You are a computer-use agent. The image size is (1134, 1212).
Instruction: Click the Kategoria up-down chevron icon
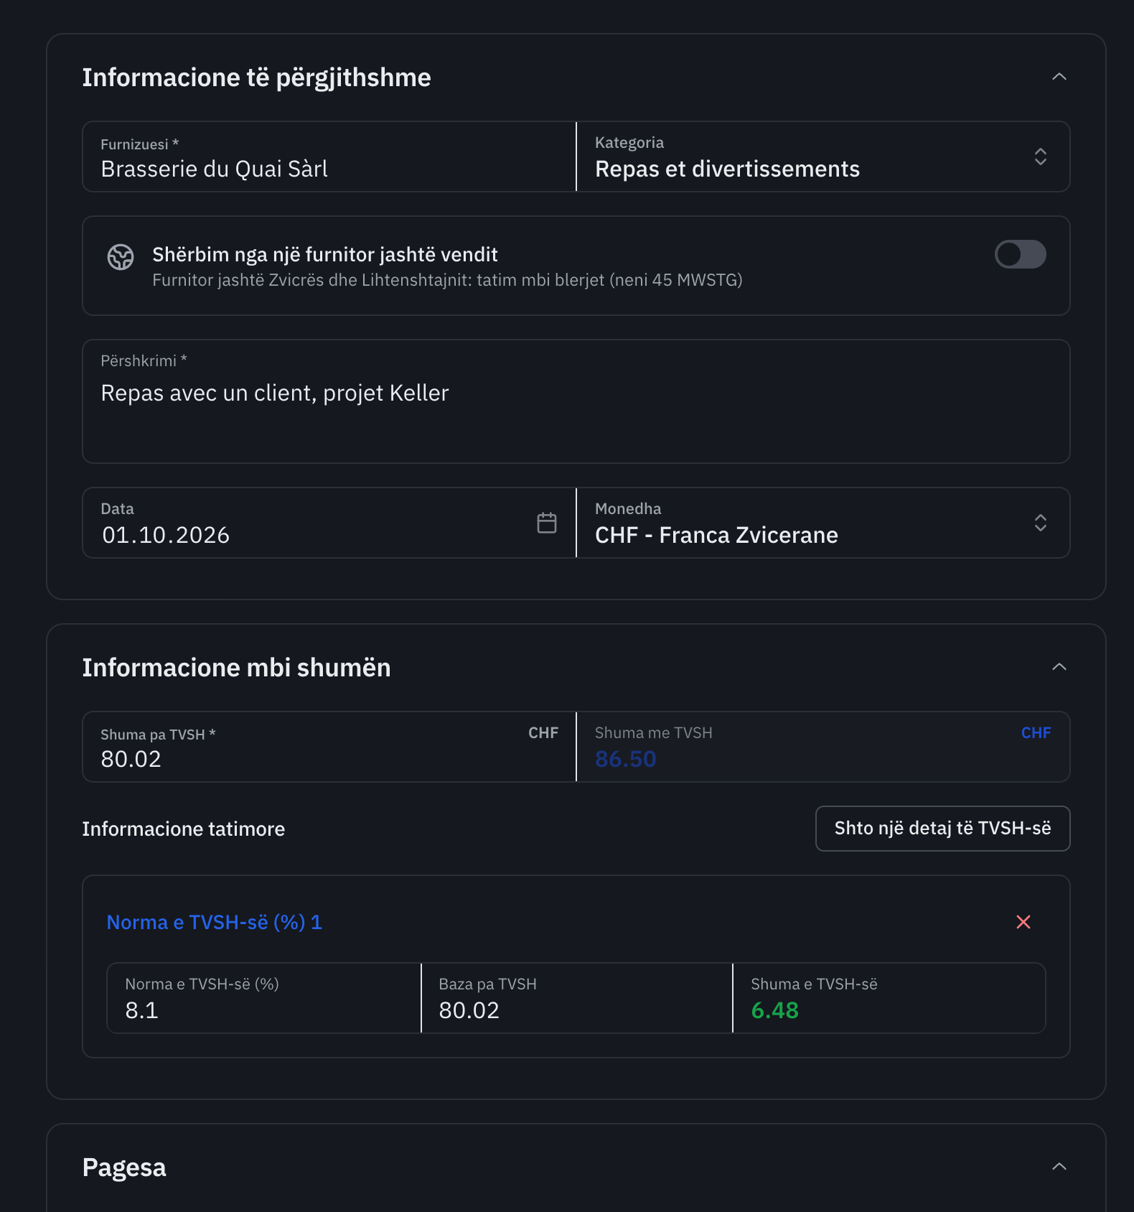(x=1040, y=157)
